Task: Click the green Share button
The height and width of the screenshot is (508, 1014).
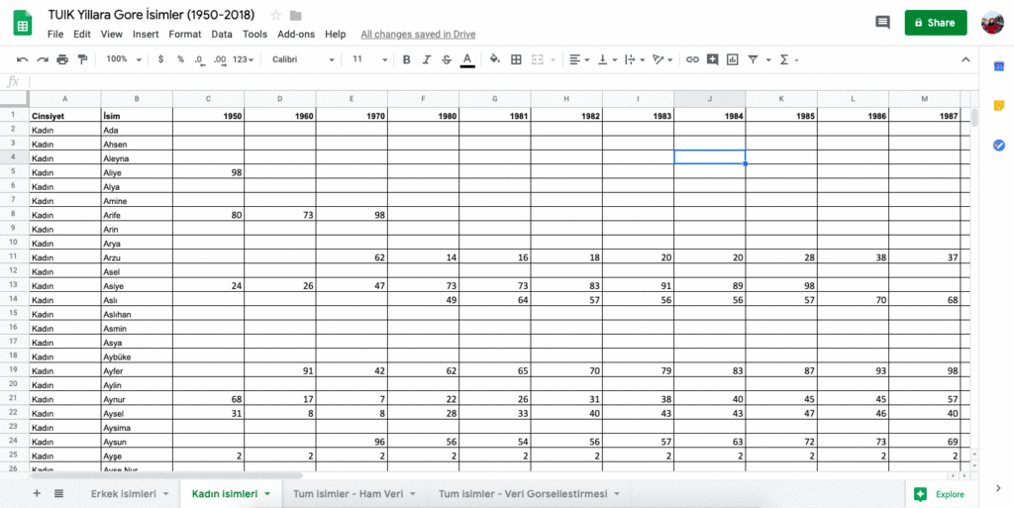Action: [936, 23]
